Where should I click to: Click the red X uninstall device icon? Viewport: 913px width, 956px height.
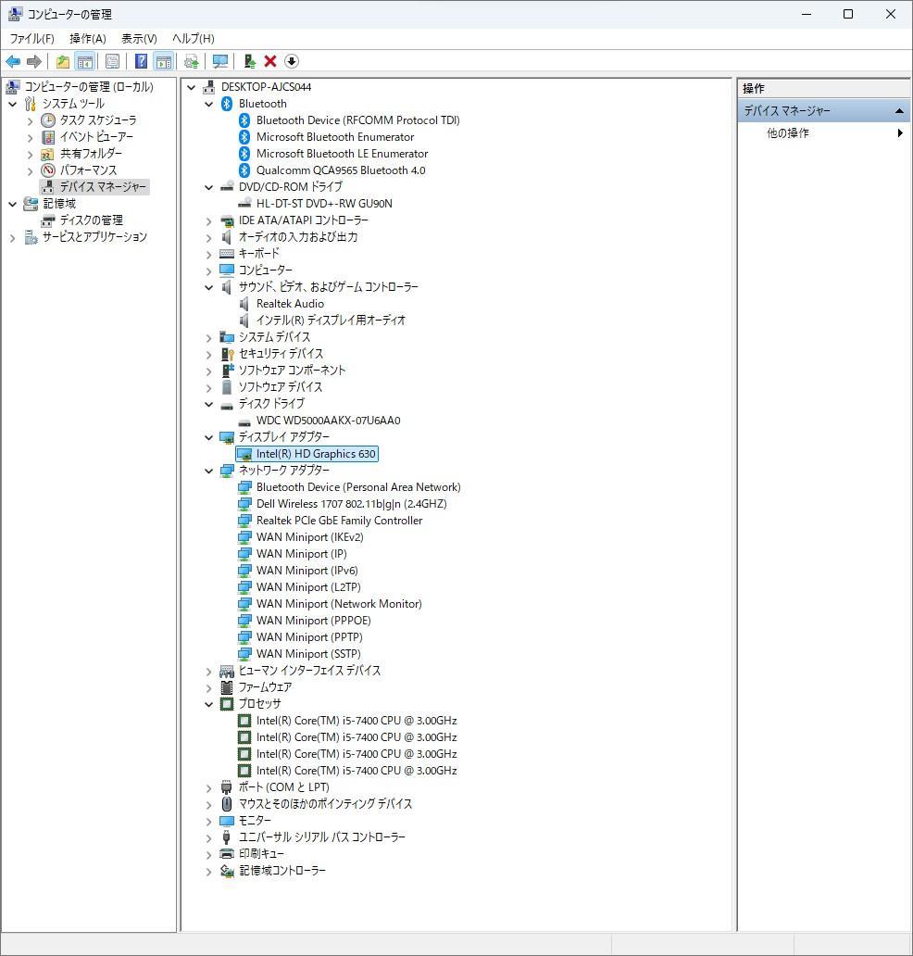(270, 61)
